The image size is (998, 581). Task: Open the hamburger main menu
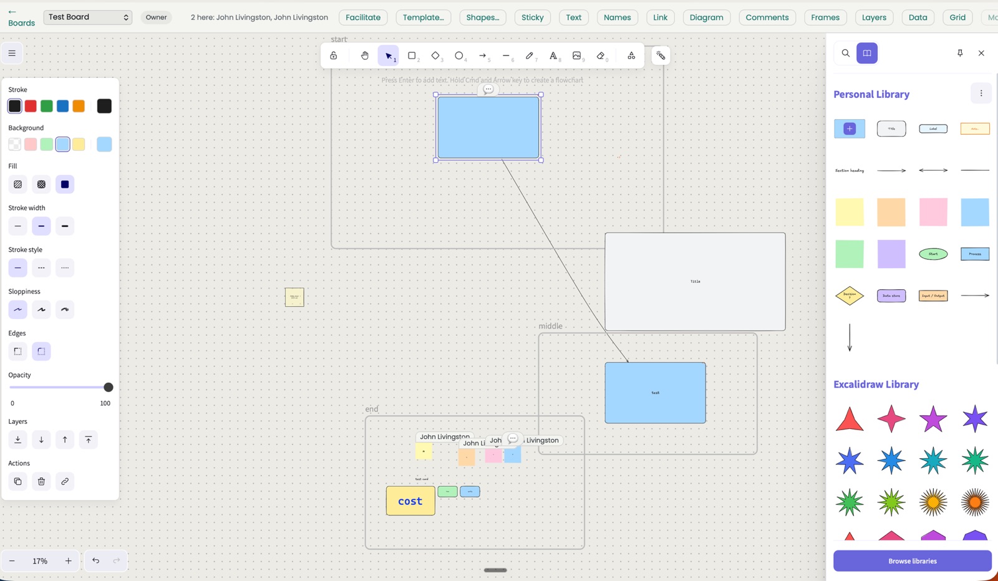(x=12, y=53)
